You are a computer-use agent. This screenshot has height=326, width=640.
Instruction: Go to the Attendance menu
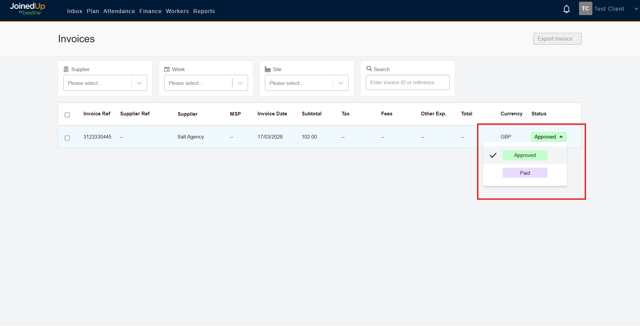point(119,11)
